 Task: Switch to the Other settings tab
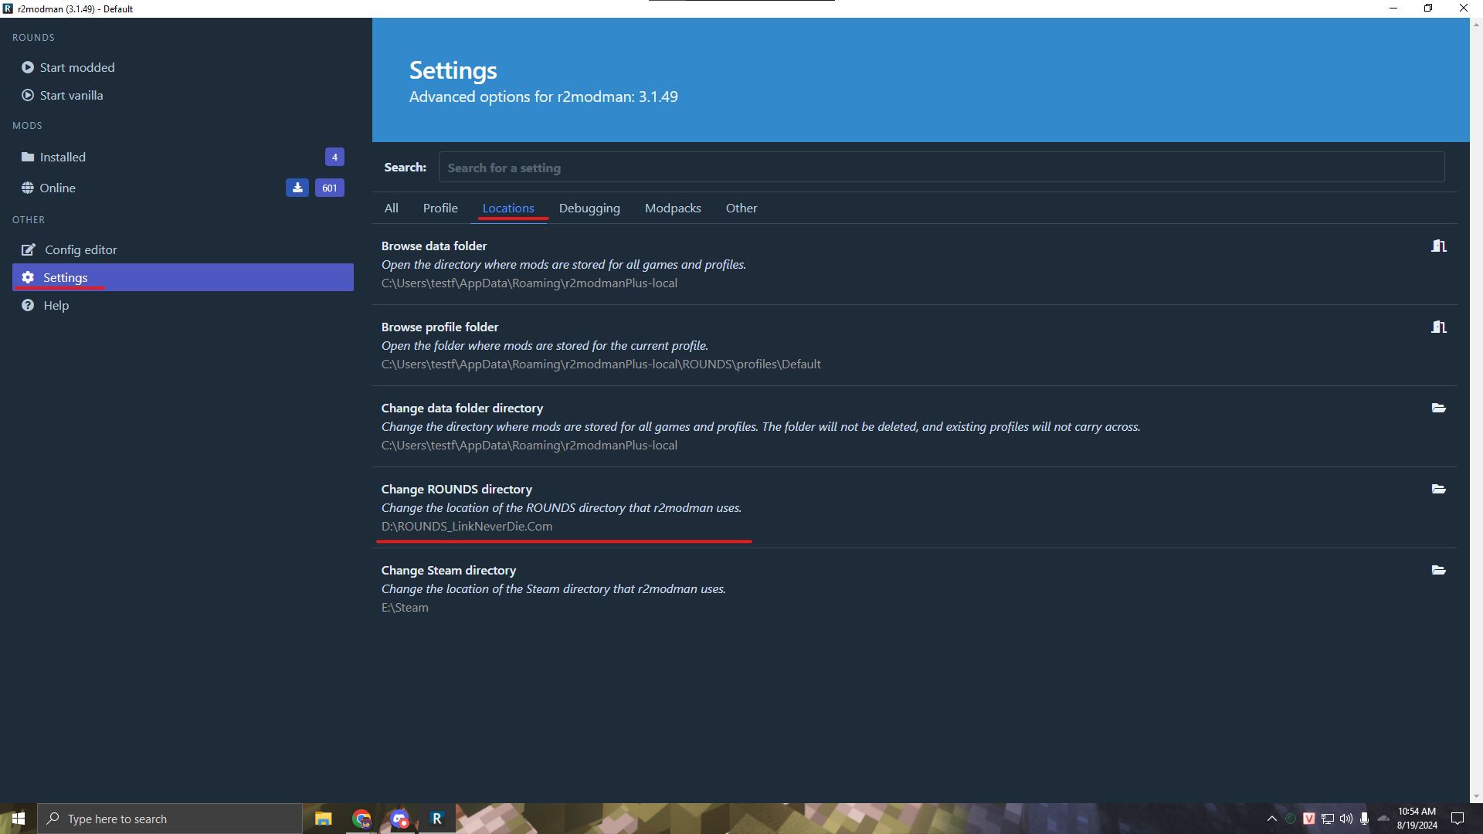tap(741, 208)
